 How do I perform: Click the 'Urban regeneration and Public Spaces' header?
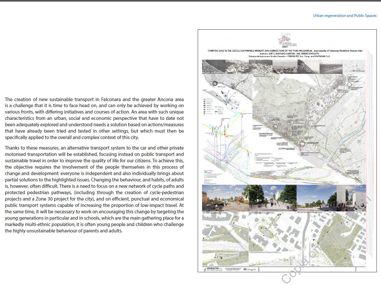345,16
